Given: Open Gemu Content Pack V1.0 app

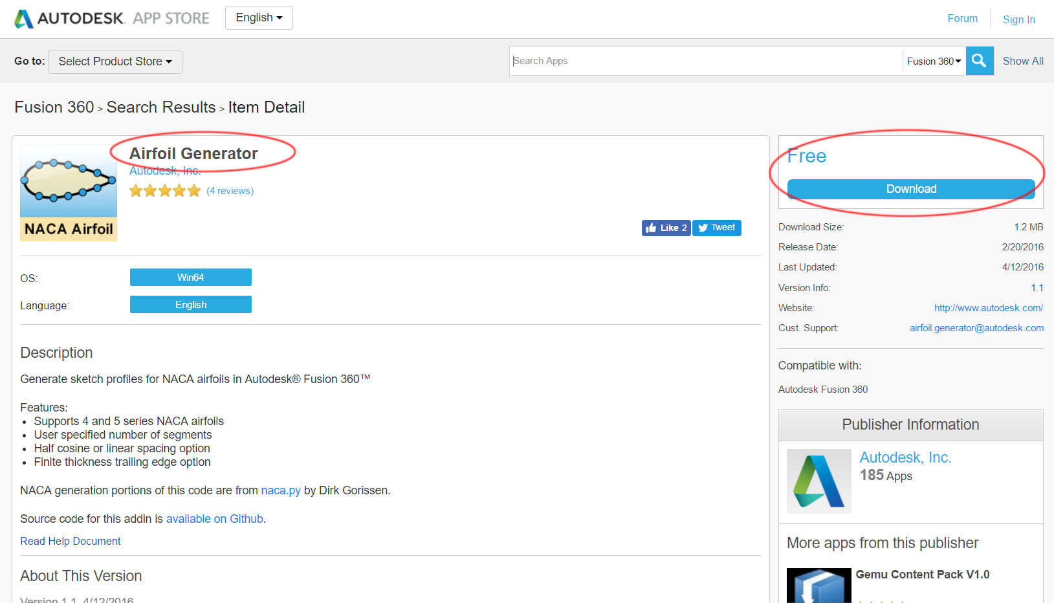Looking at the screenshot, I should [x=923, y=575].
